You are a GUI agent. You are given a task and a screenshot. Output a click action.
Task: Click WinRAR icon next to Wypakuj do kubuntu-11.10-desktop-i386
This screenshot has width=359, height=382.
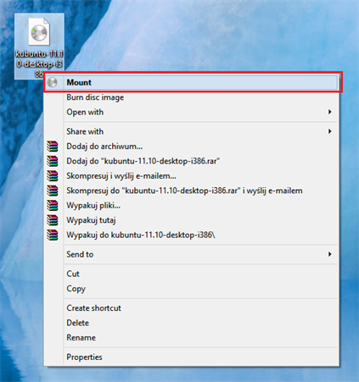click(53, 235)
